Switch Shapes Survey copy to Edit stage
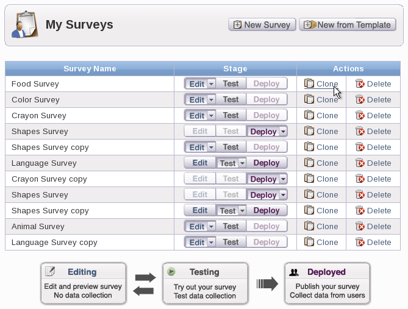The height and width of the screenshot is (309, 408). [200, 210]
